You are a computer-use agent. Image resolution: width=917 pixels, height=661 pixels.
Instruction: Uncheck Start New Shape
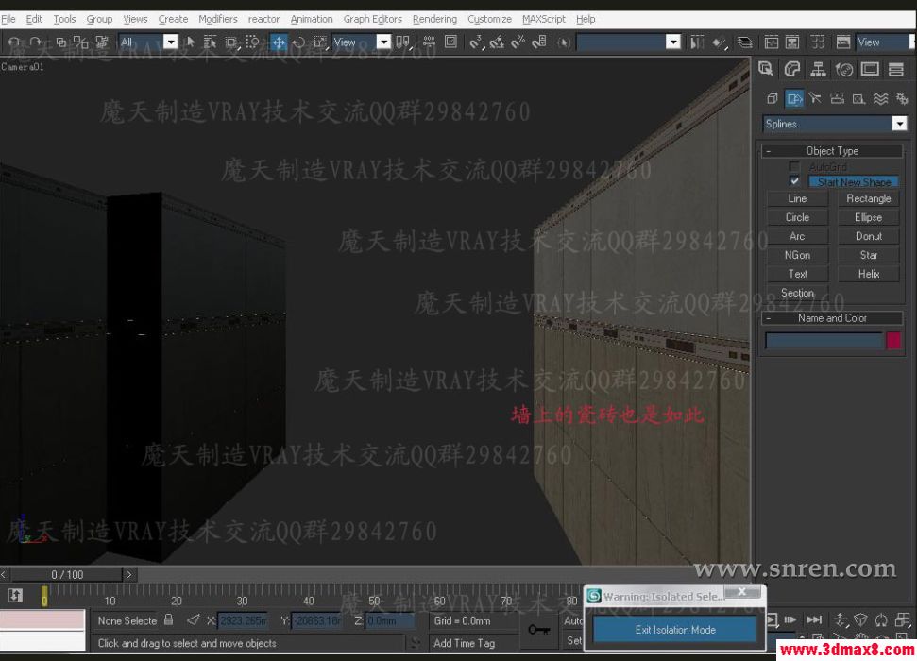[794, 181]
